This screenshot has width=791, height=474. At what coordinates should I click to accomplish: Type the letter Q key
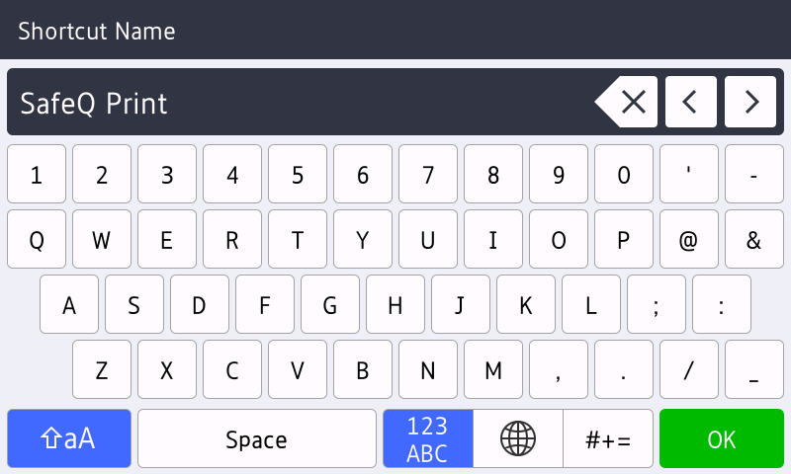(x=37, y=239)
